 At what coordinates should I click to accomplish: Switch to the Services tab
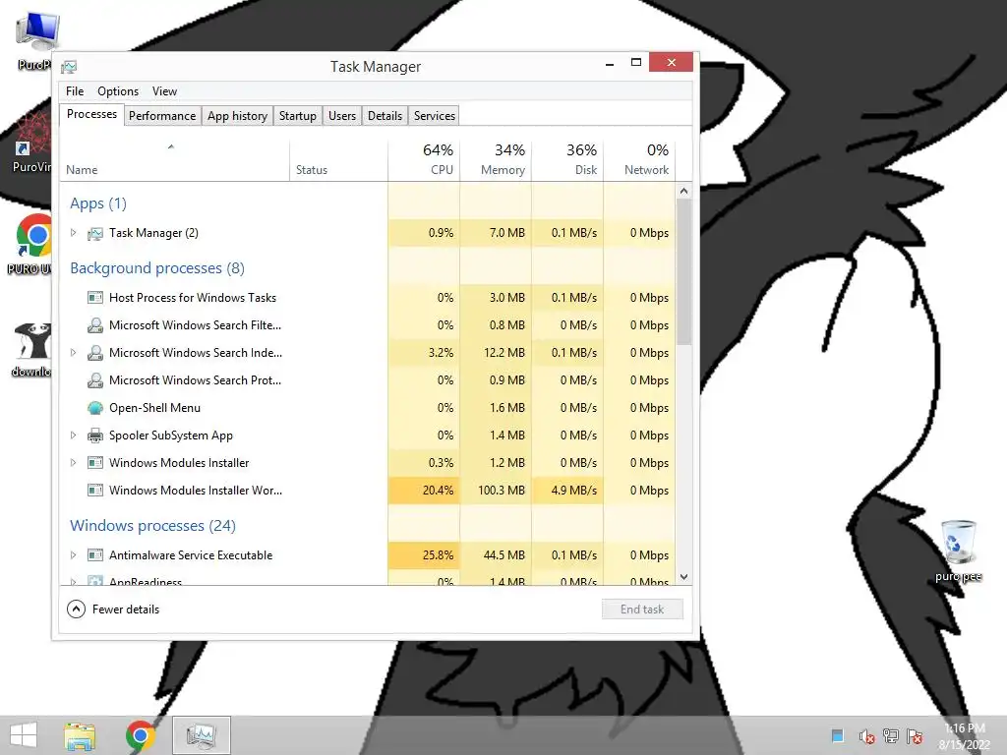(x=434, y=116)
